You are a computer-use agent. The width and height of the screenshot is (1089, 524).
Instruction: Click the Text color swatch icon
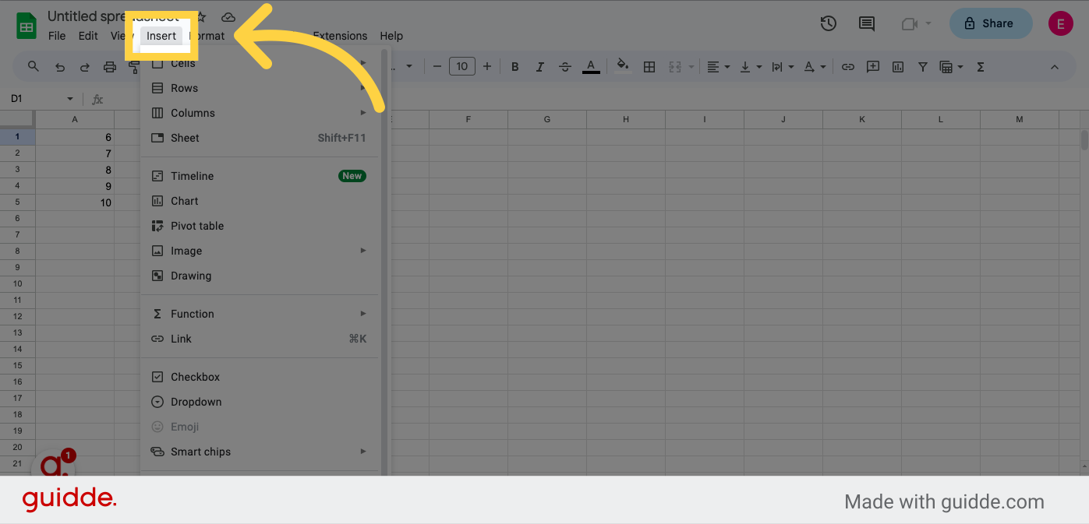(590, 66)
